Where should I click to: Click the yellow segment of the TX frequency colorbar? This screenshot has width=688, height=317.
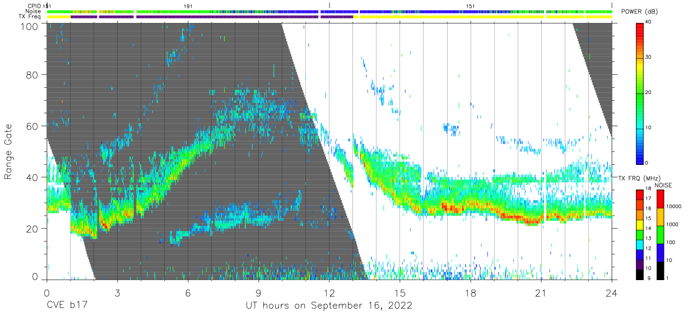pos(639,224)
